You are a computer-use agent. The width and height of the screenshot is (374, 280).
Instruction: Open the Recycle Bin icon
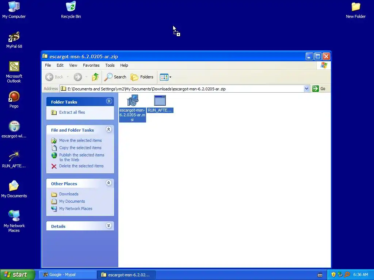pos(71,10)
